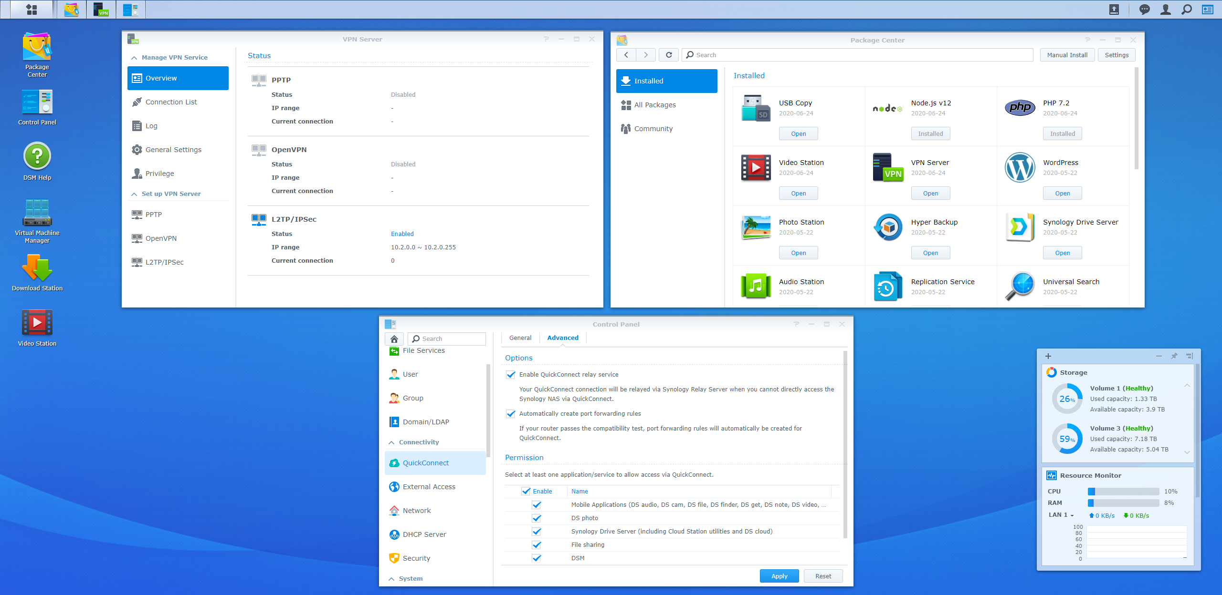
Task: Open Package Center from the taskbar
Action: (x=72, y=9)
